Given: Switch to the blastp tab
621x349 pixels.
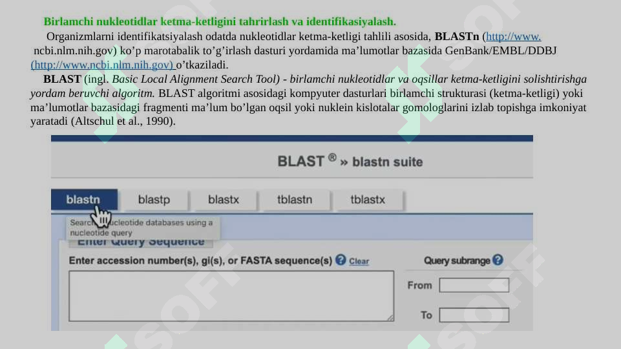Looking at the screenshot, I should pos(154,200).
